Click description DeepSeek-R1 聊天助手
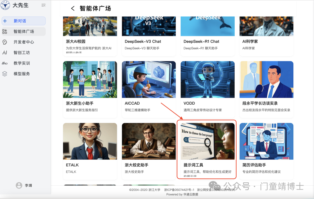 (x=201, y=48)
